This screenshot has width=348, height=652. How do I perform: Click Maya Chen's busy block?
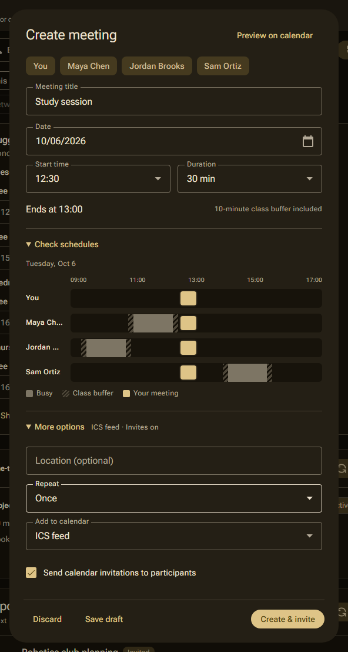click(153, 323)
